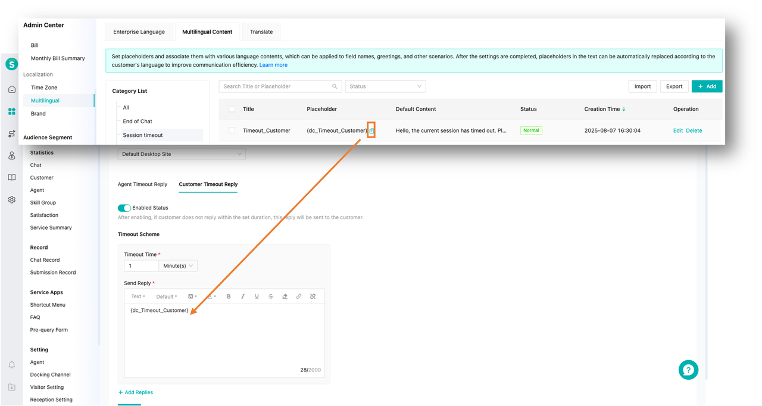Image resolution: width=762 pixels, height=406 pixels.
Task: Sort the table by Creation Time
Action: click(x=624, y=110)
